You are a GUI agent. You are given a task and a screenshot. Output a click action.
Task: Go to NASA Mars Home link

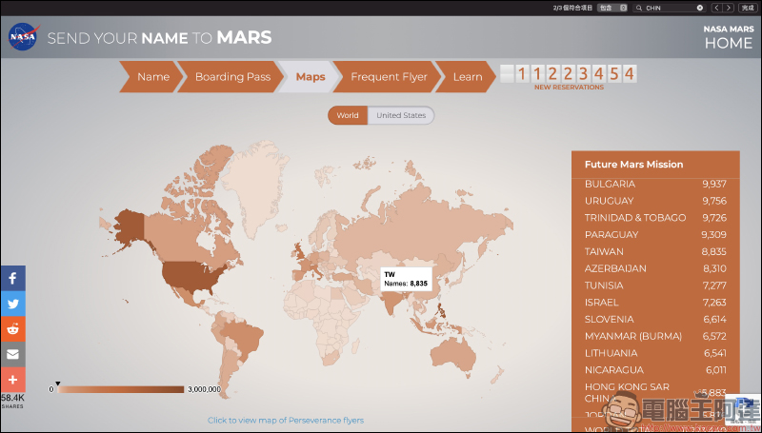[729, 37]
